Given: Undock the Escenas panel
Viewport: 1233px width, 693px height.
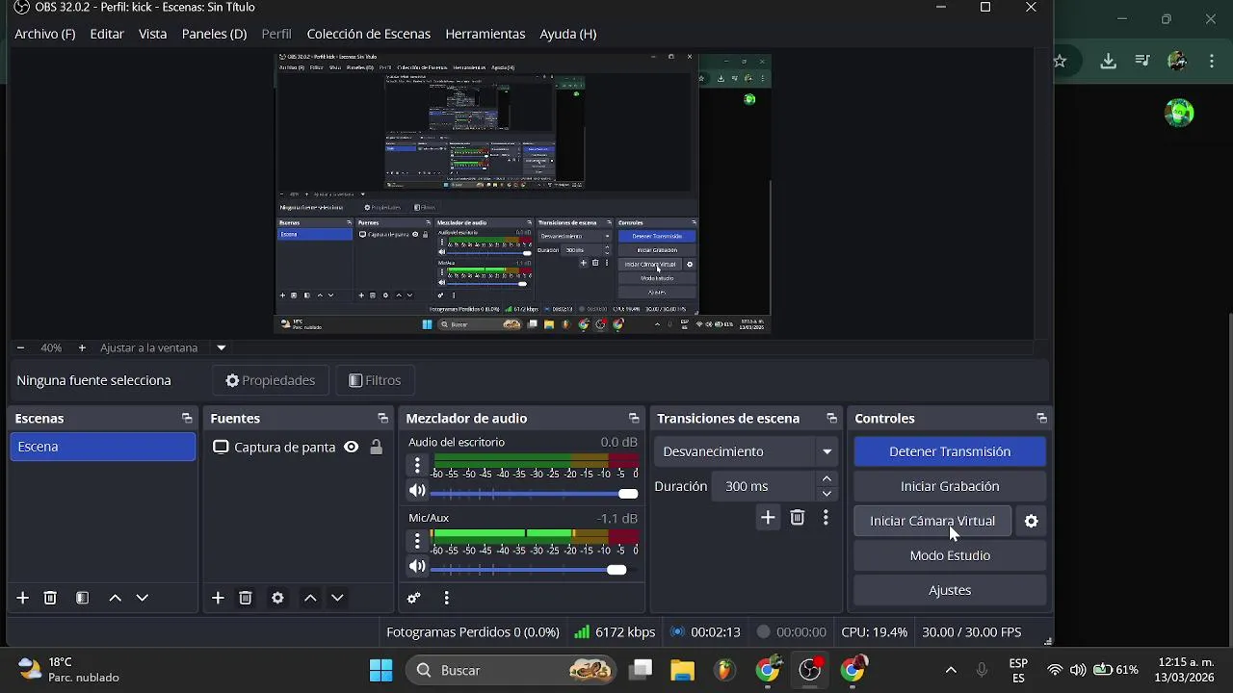Looking at the screenshot, I should click(x=187, y=419).
